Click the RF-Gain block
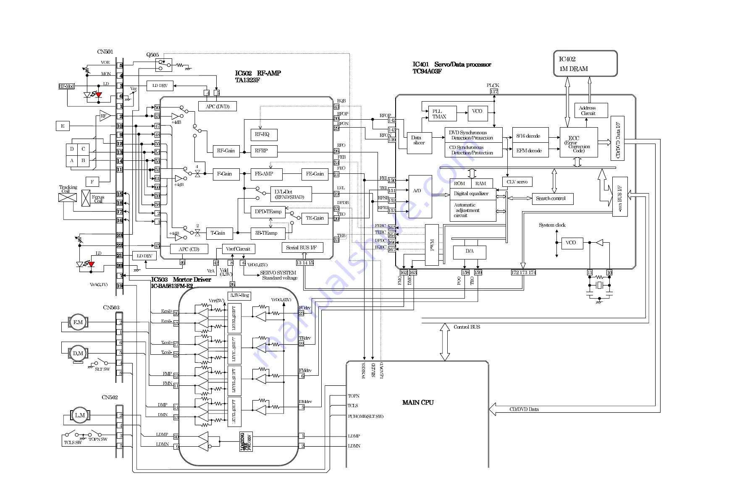Screen dimensions: 732x500 226,151
